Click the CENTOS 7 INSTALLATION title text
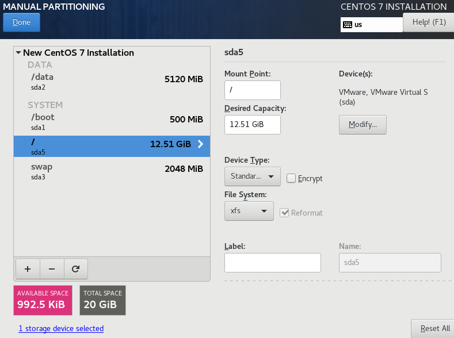The width and height of the screenshot is (454, 338). tap(394, 7)
